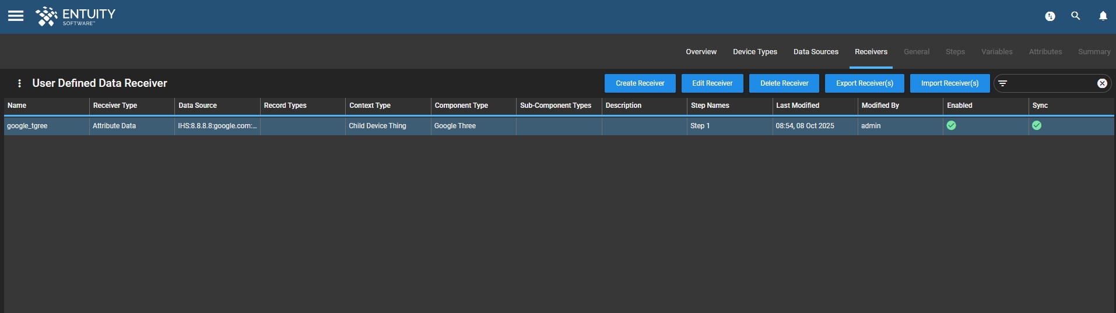The width and height of the screenshot is (1116, 313).
Task: Sort by Context Type column header
Action: [388, 105]
